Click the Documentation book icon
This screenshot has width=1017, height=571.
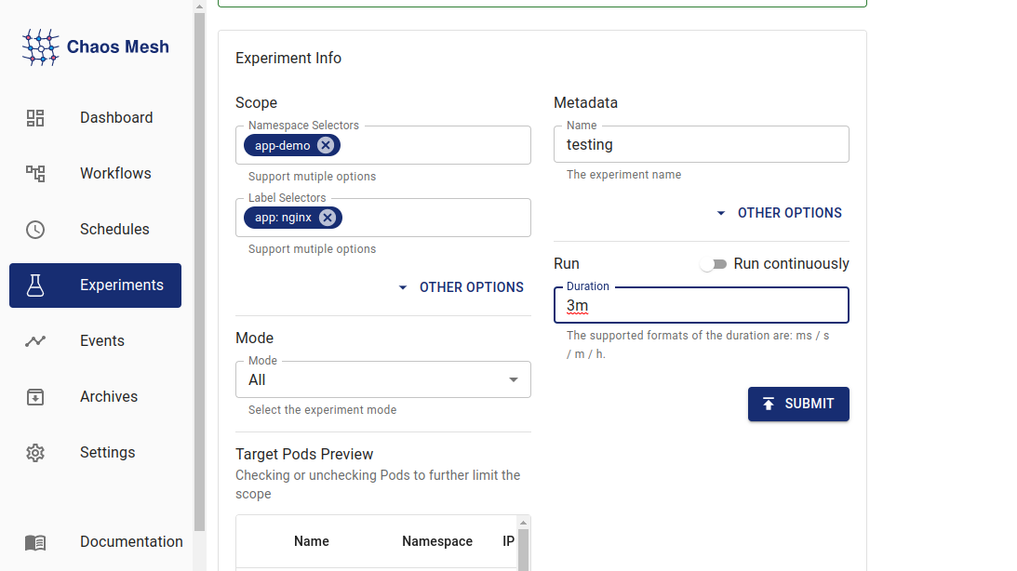point(35,542)
